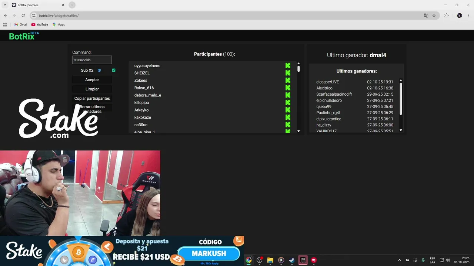
Task: Click Kick icon next to debora_melo_e
Action: pos(288,95)
